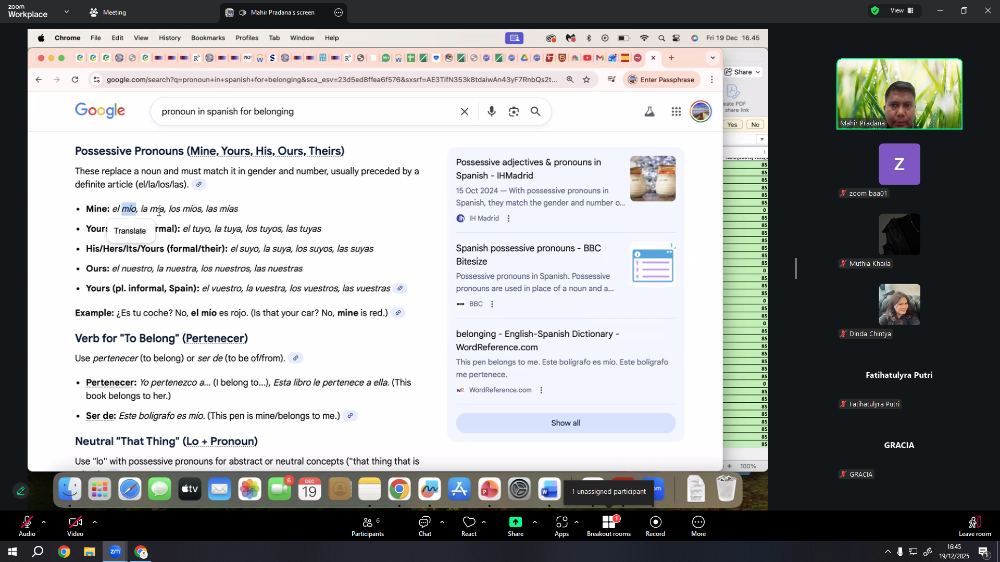The height and width of the screenshot is (562, 1000).
Task: Open the Zoom Apps button
Action: pos(561,526)
